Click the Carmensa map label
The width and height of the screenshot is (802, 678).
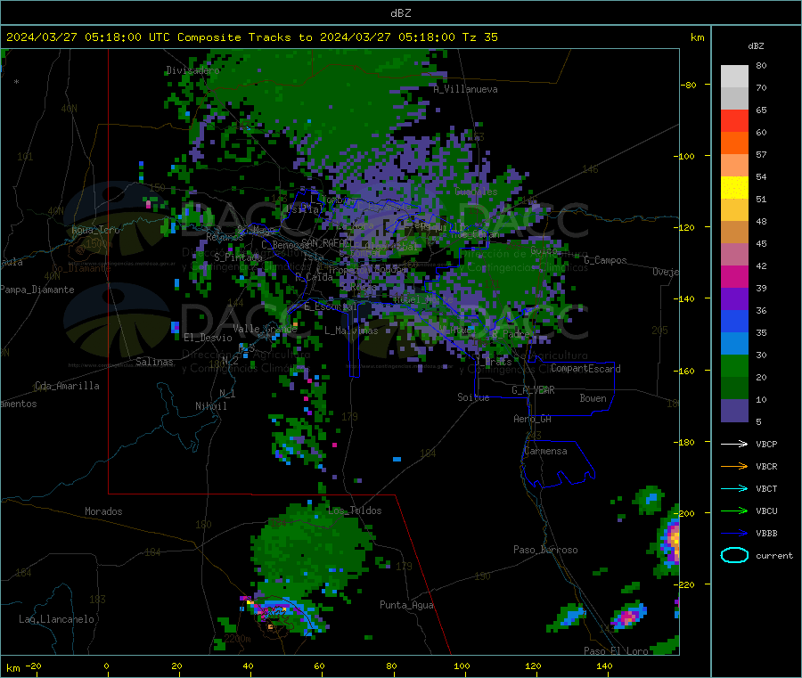click(x=545, y=452)
